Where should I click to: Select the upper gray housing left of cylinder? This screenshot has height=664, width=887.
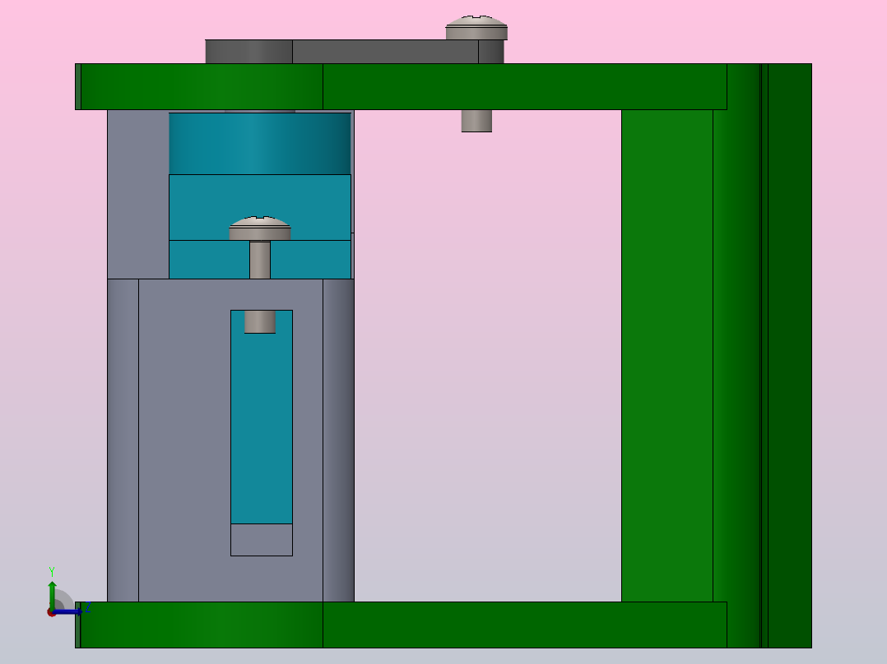(138, 194)
